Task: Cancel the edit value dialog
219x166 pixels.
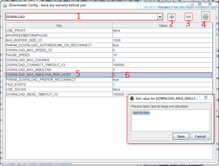Action: pos(200,136)
